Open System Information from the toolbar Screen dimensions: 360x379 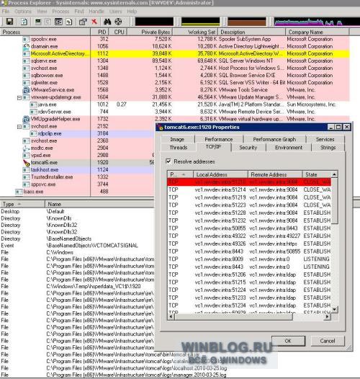(38, 22)
